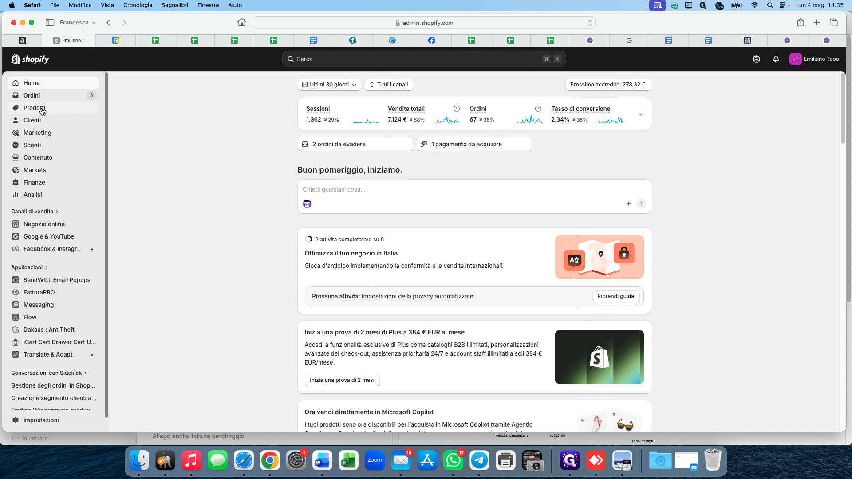Toggle the Safari sidebar panel button

click(x=50, y=23)
